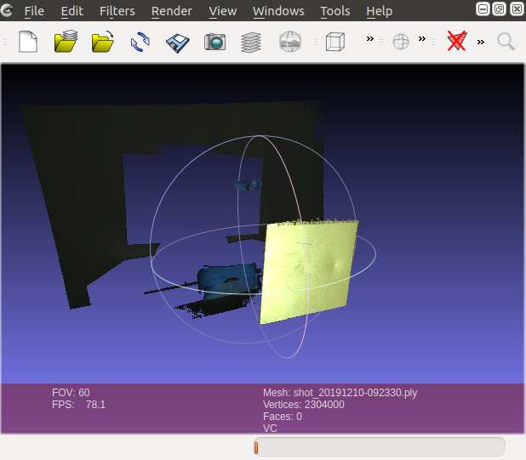Restore the MeshLab window size
Viewport: 526px width, 460px height.
[x=499, y=9]
